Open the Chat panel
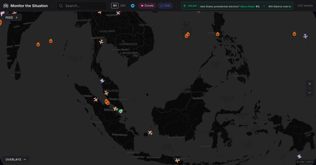 [x=165, y=5]
